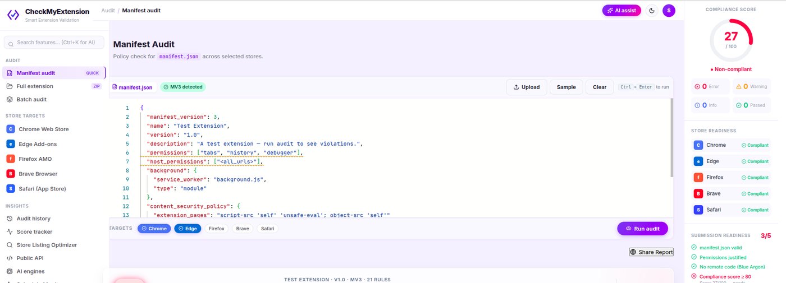The height and width of the screenshot is (283, 786).
Task: Click the ZIP badge on Full extension
Action: (96, 86)
